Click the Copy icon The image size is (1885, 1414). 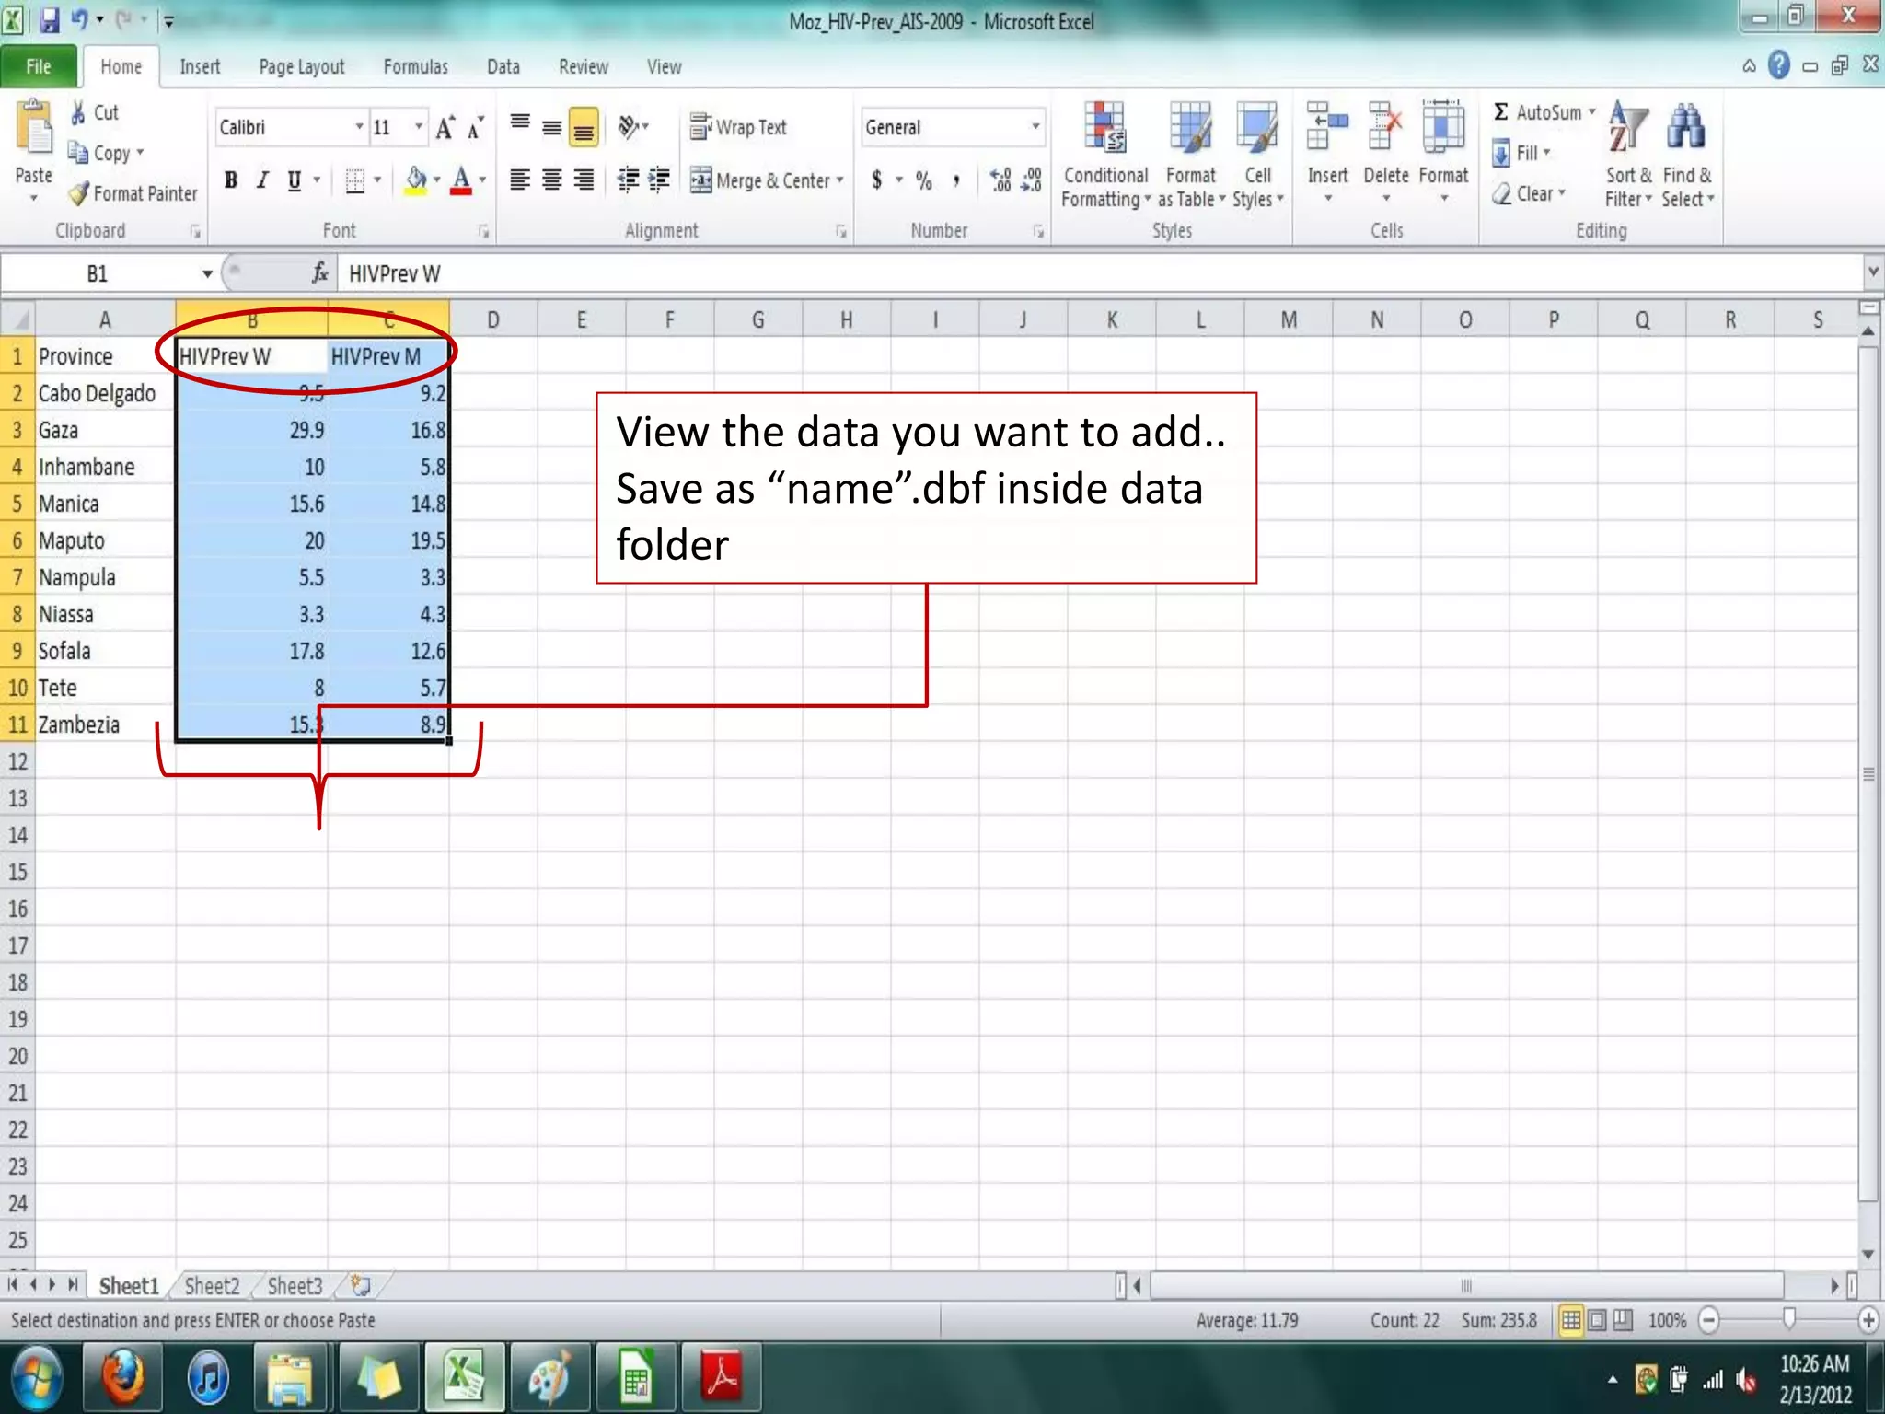(x=78, y=153)
